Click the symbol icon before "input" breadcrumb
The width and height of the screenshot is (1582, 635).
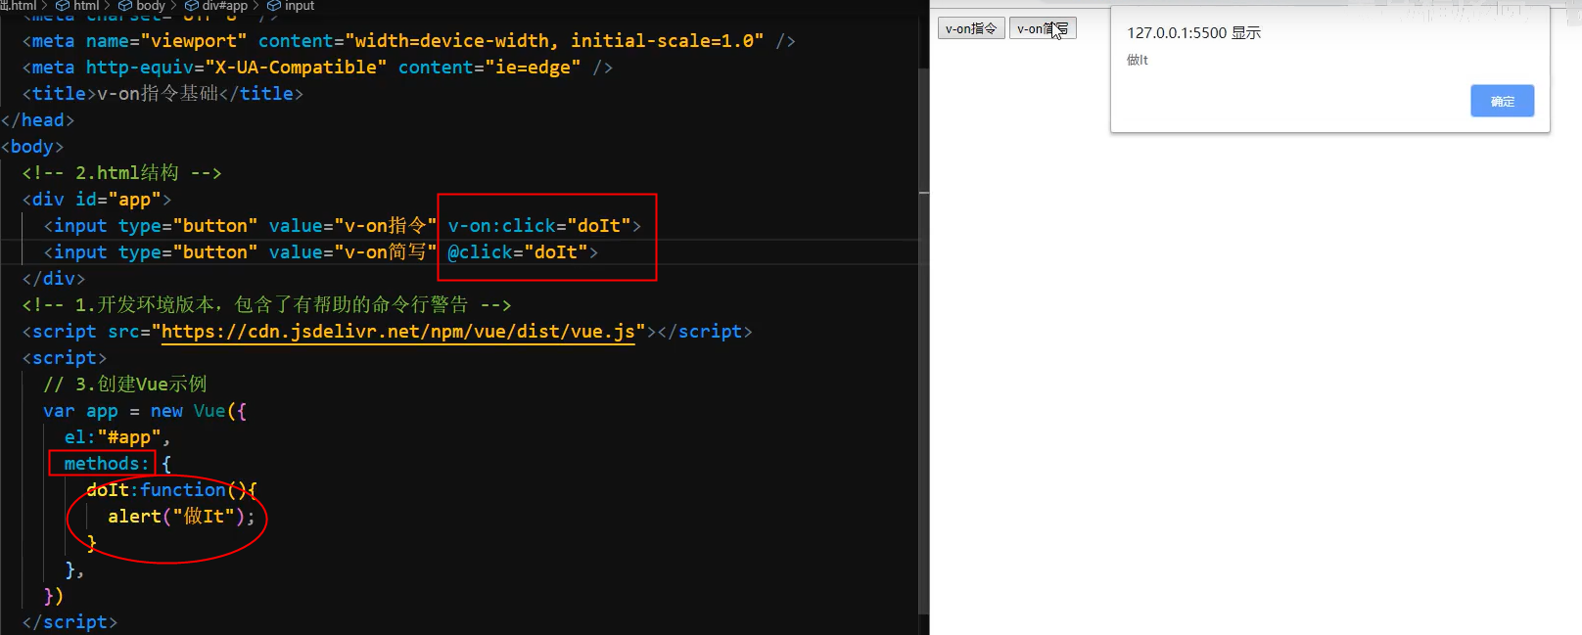pyautogui.click(x=274, y=6)
